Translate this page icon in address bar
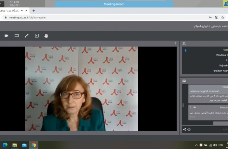Screen dimensions: 228x149 click(216, 17)
